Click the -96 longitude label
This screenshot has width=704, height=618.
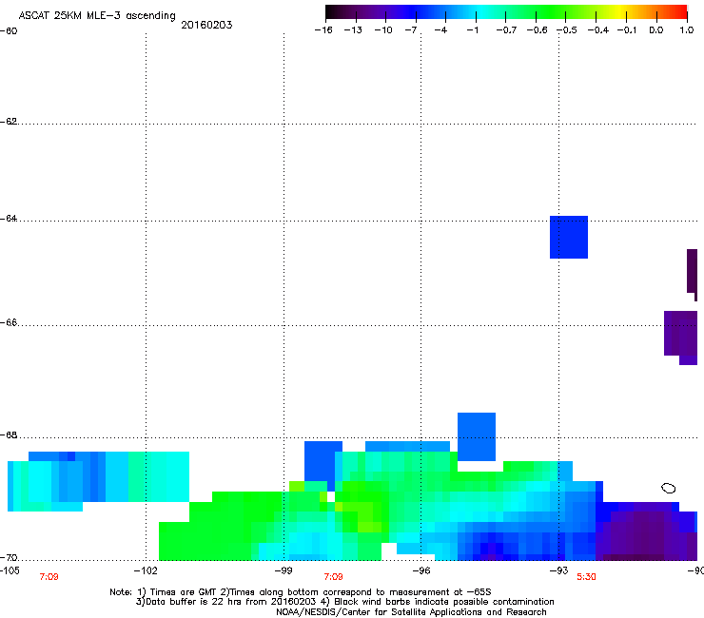pos(421,570)
